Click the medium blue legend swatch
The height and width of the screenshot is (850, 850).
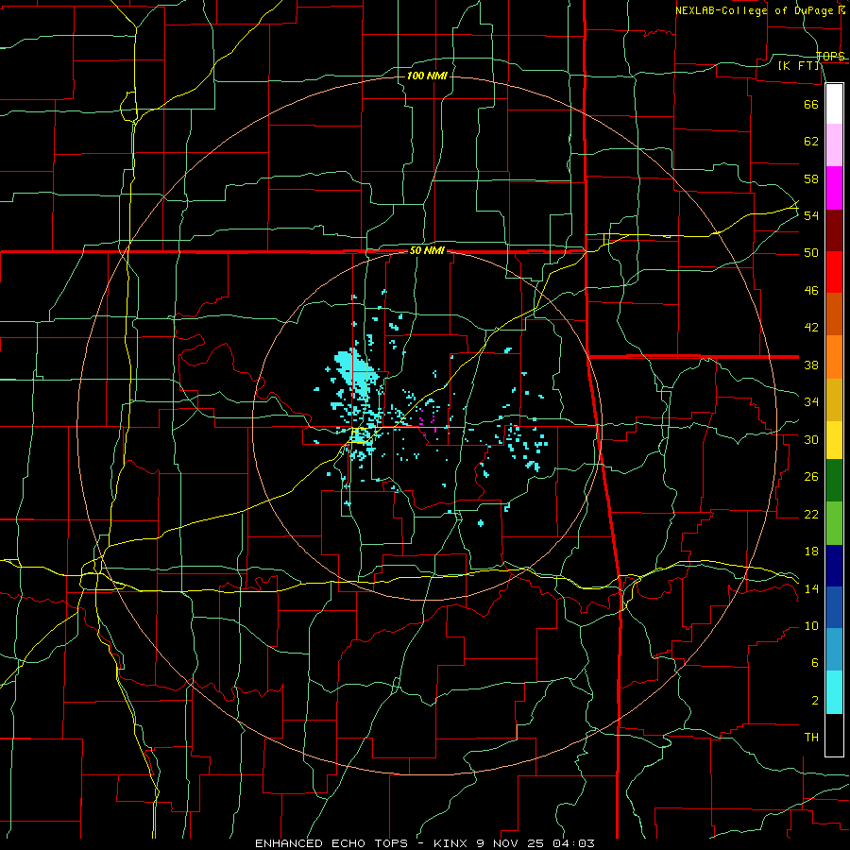(x=834, y=607)
